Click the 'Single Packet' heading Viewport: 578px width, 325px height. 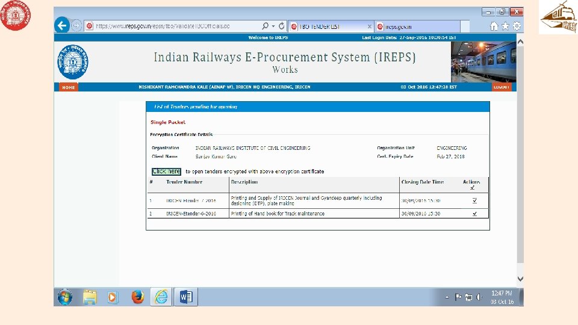(x=168, y=122)
